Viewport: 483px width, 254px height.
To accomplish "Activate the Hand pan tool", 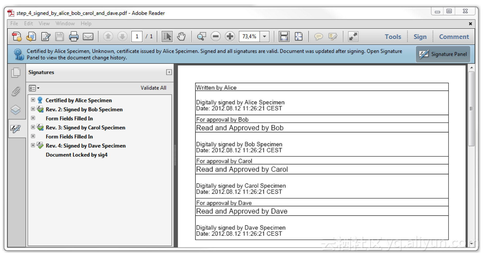I will 181,37.
